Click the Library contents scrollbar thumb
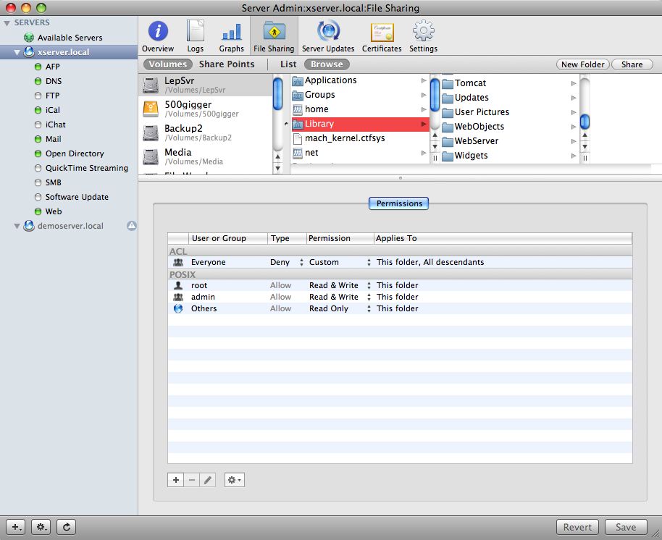 (x=585, y=122)
